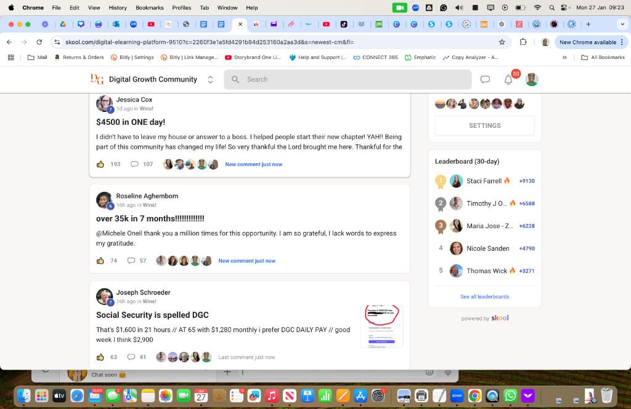
Task: Open the Wins! category on Roseline's post
Action: (x=149, y=205)
